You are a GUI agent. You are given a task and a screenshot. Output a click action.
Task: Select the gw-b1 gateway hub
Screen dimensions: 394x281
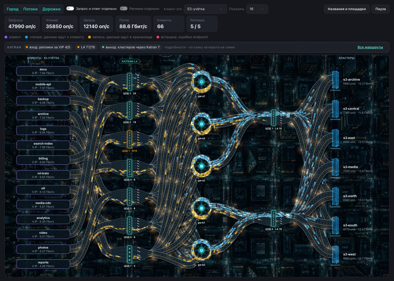click(x=201, y=208)
